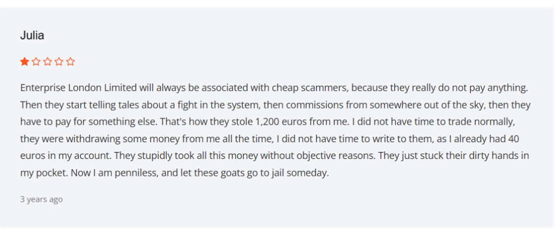This screenshot has width=556, height=229.
Task: Click the "3 years ago" timestamp
Action: [41, 199]
